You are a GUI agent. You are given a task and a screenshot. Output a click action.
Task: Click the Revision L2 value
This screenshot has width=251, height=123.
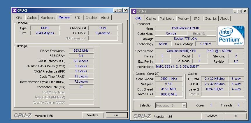[x=236, y=61]
